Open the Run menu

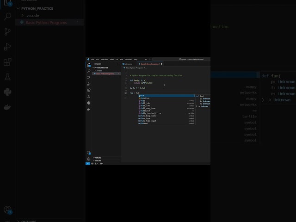tap(121, 59)
